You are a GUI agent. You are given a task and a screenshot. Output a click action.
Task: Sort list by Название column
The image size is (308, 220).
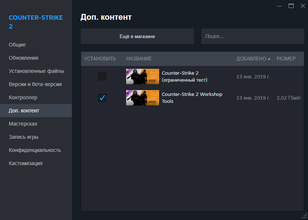click(139, 59)
